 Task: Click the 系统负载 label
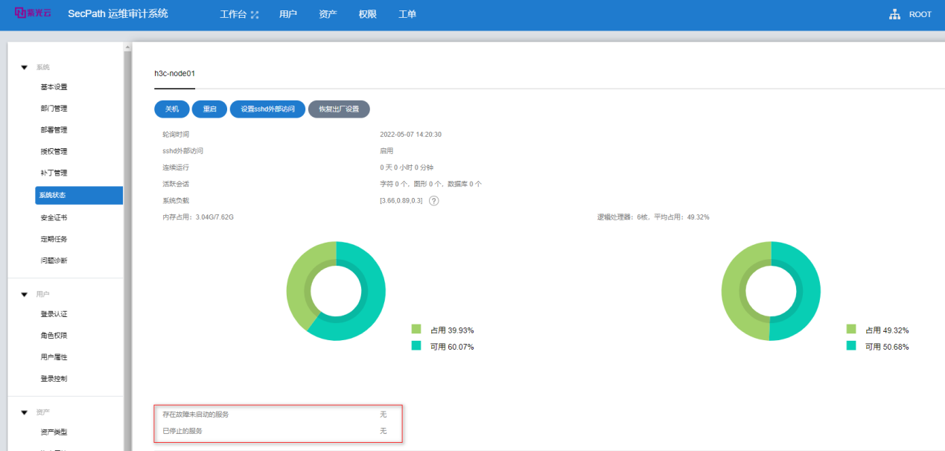pyautogui.click(x=176, y=201)
